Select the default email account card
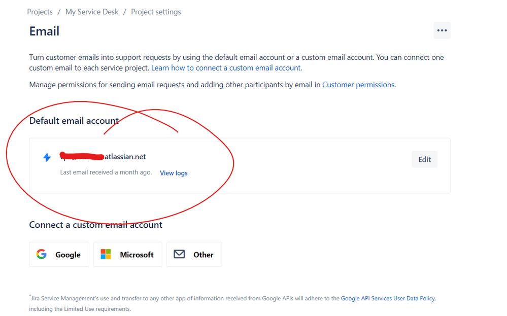This screenshot has width=507, height=316. [240, 165]
